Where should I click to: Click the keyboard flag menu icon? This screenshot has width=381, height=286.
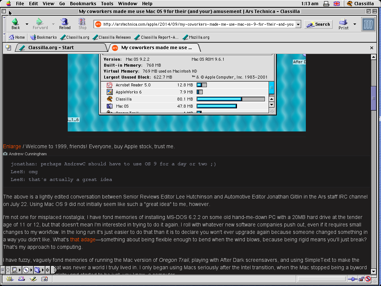(x=336, y=4)
